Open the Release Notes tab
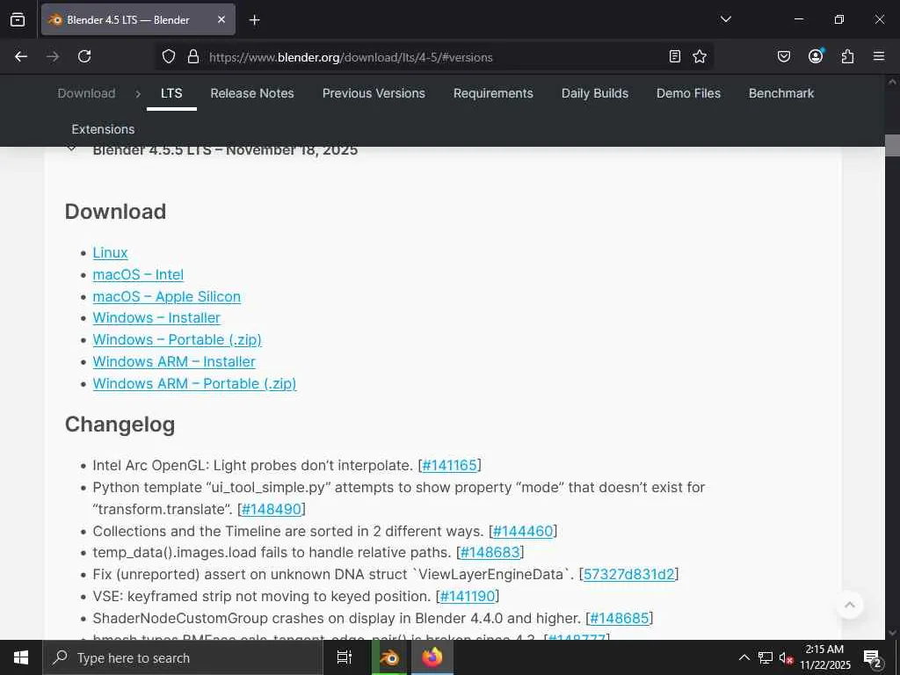900x675 pixels. (252, 93)
